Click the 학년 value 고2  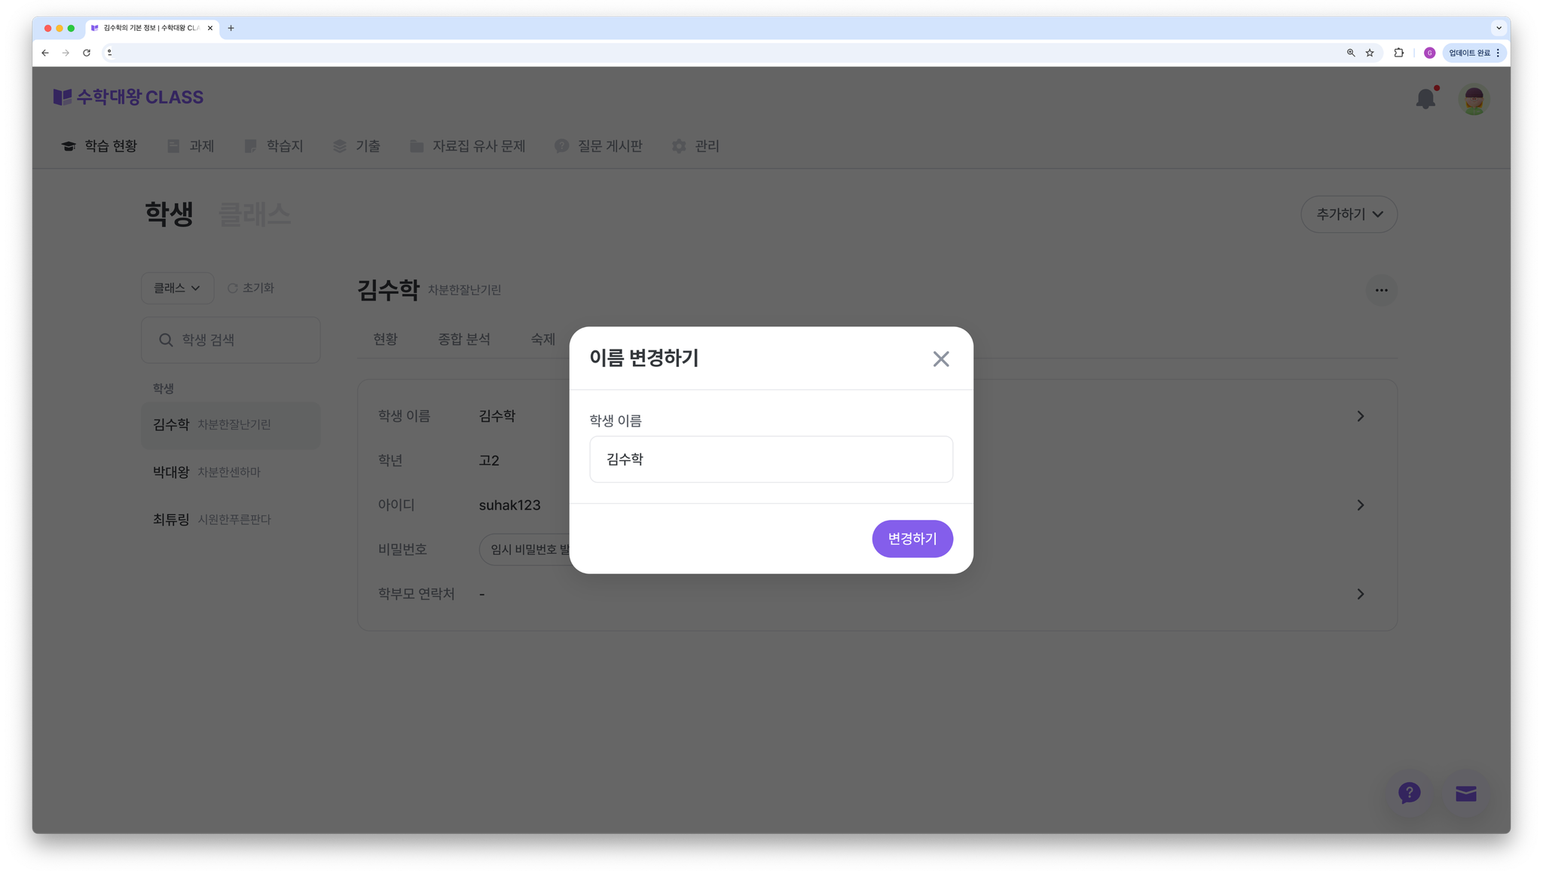[489, 460]
